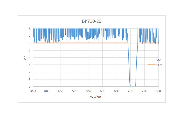
Task: Click the 600 x-axis tick label
Action: pos(102,91)
